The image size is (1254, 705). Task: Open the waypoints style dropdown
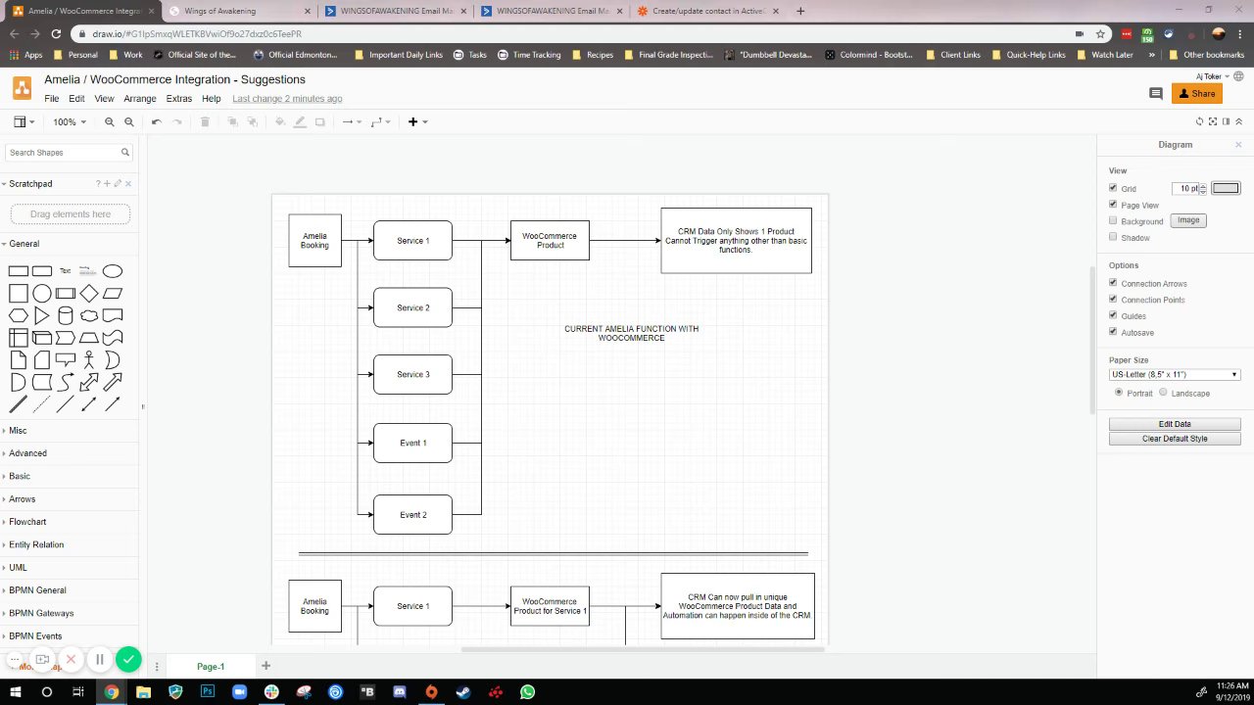[381, 122]
